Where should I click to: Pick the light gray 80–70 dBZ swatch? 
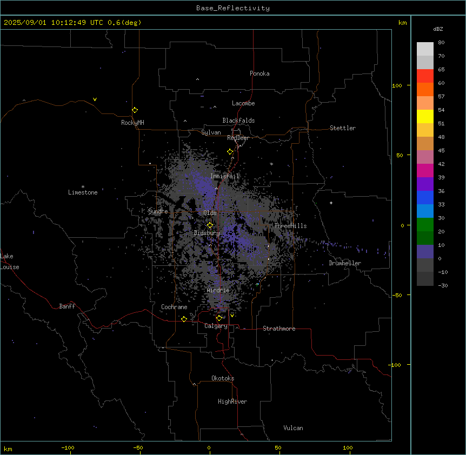[x=425, y=49]
